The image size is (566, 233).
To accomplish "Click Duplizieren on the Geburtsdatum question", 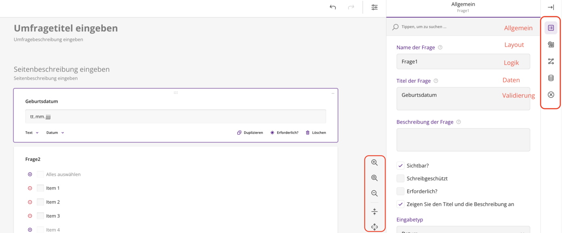I will pyautogui.click(x=250, y=132).
